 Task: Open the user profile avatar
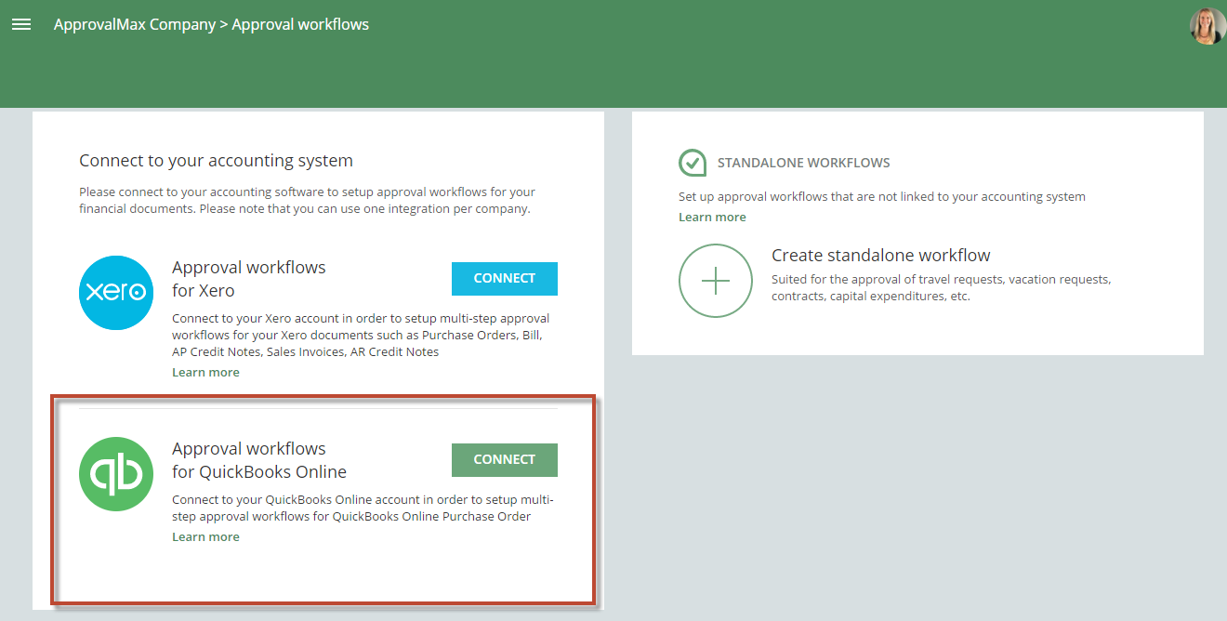tap(1207, 26)
